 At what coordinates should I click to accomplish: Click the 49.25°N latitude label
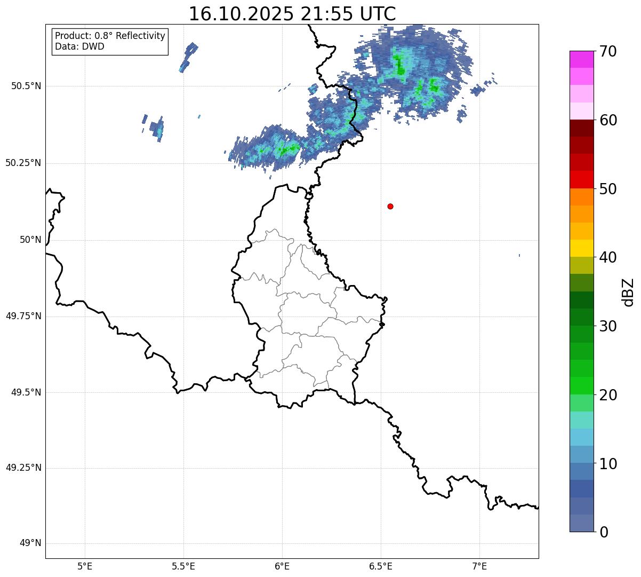[23, 468]
